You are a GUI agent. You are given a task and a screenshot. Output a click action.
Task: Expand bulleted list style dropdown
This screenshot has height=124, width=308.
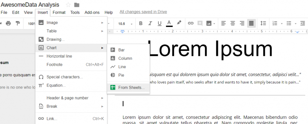[x=296, y=24]
